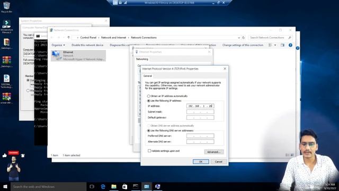Click the change view icon in toolbar

270,45
